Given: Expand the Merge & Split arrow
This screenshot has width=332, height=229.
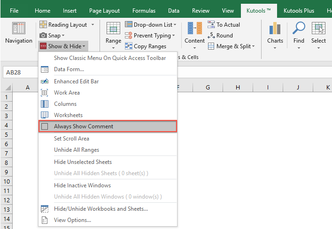Looking at the screenshot, I should [253, 46].
